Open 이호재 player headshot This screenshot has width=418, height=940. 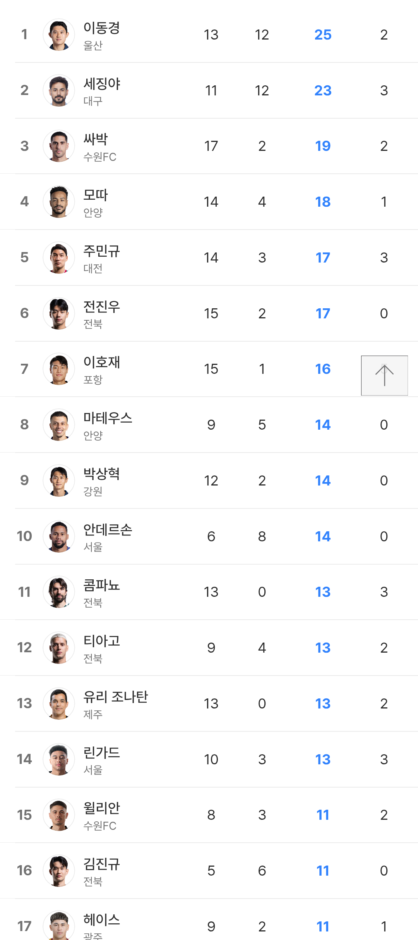point(59,369)
